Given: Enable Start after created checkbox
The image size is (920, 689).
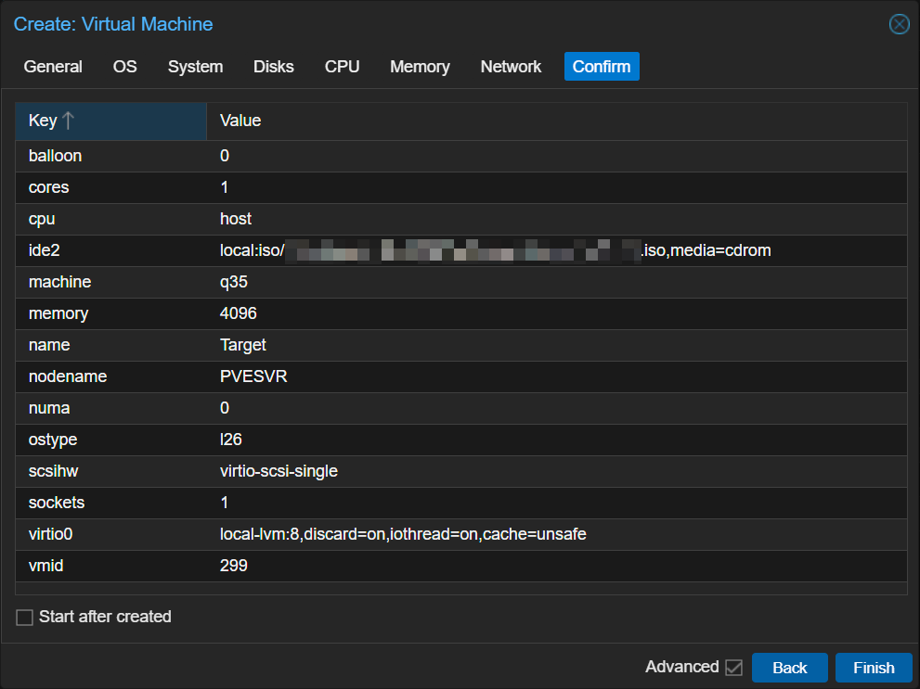Looking at the screenshot, I should coord(24,617).
